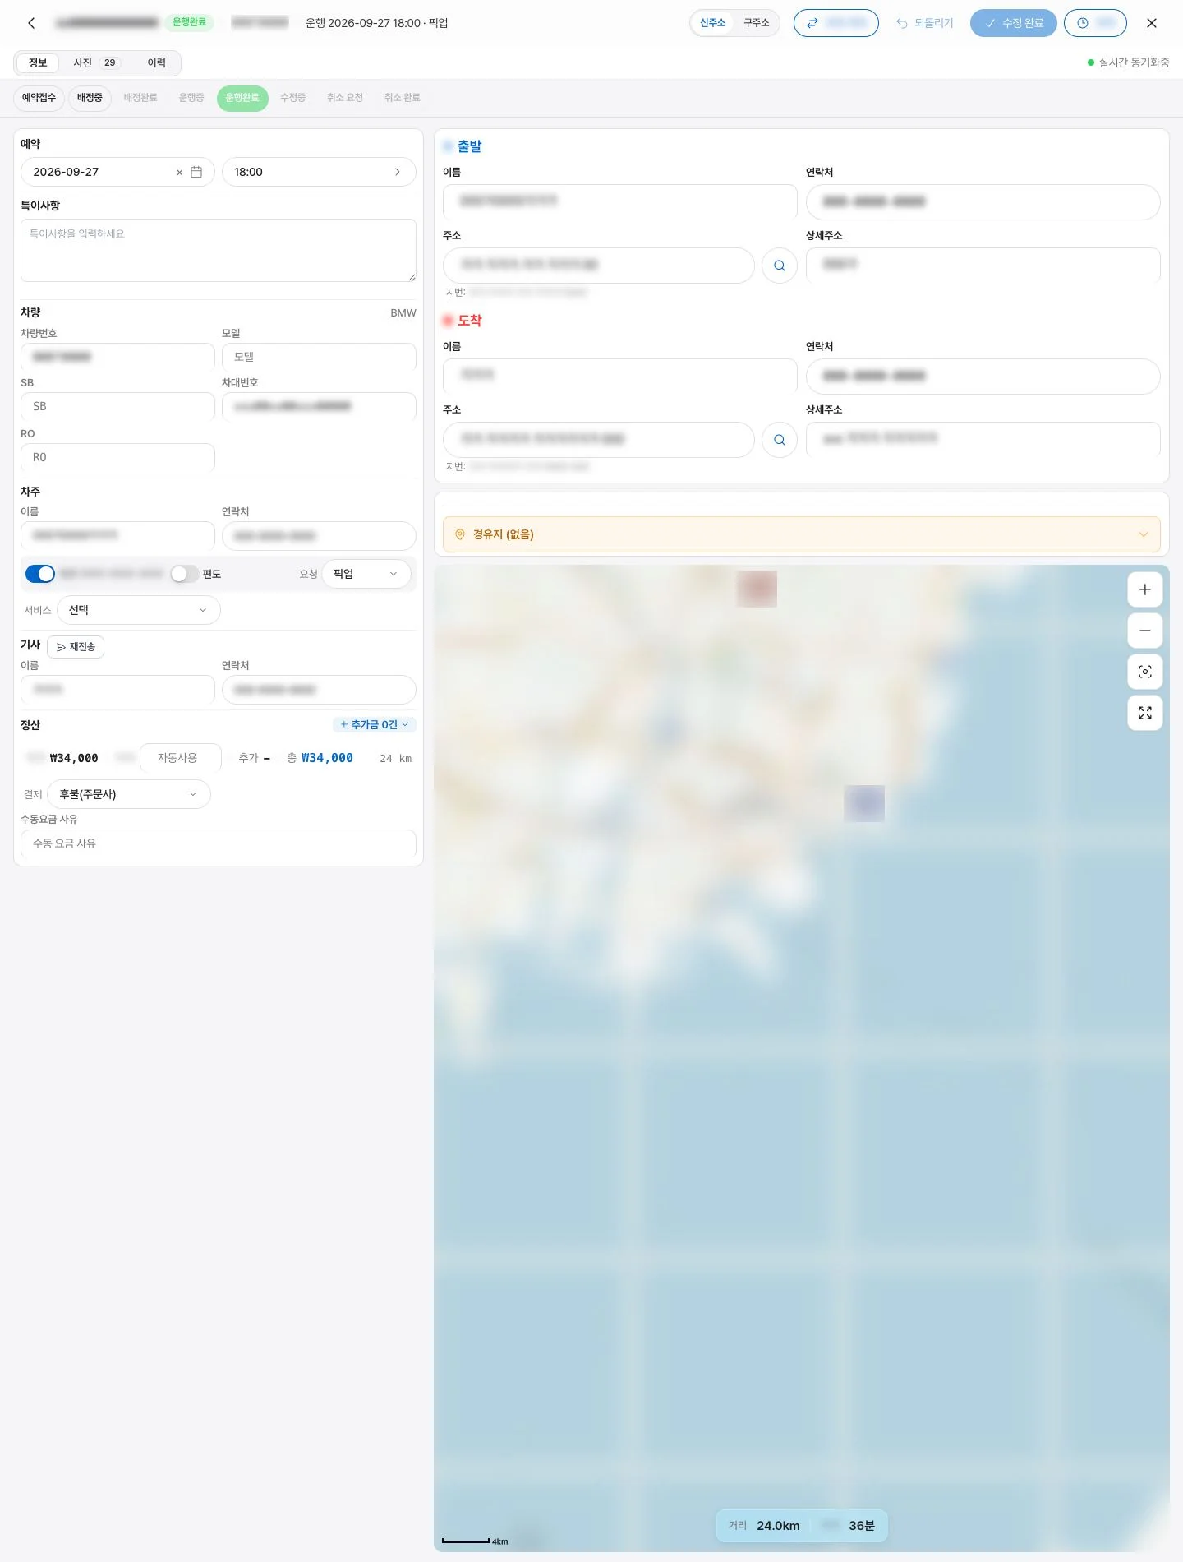The image size is (1183, 1562).
Task: Switch to the 정보 tab
Action: click(x=38, y=62)
